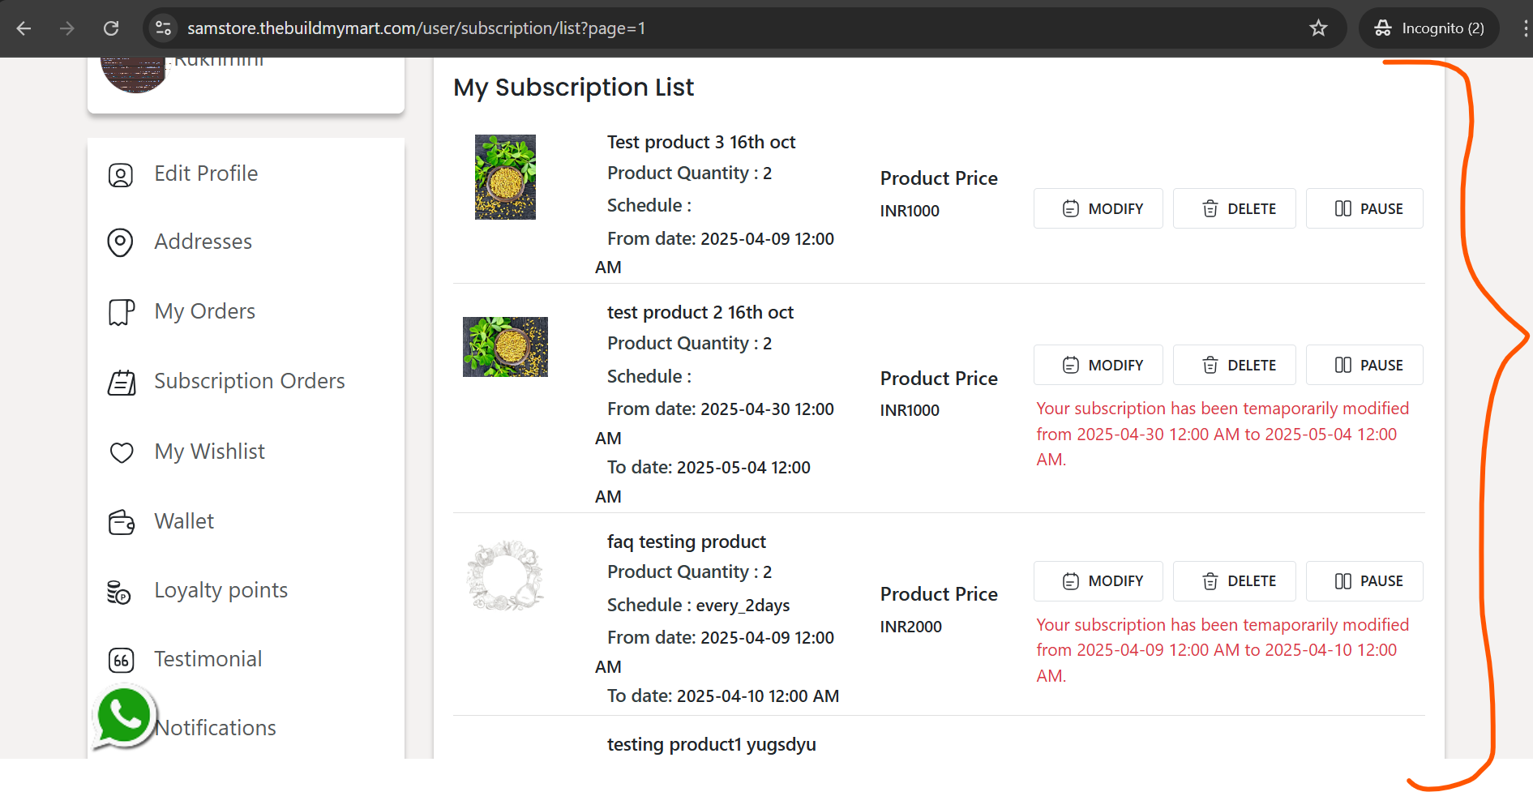The height and width of the screenshot is (792, 1533).
Task: Click the My Wishlist heart icon
Action: coord(122,452)
